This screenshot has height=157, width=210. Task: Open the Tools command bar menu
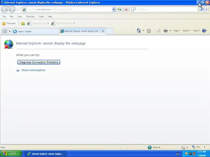196,31
